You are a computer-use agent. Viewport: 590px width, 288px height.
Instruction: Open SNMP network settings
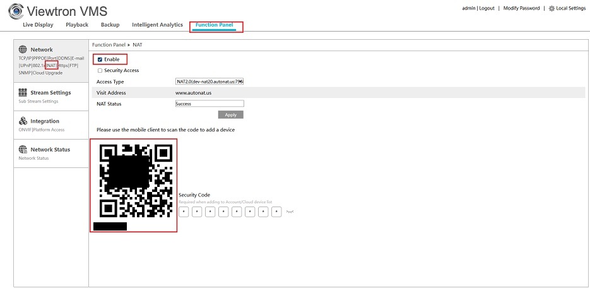tap(25, 73)
